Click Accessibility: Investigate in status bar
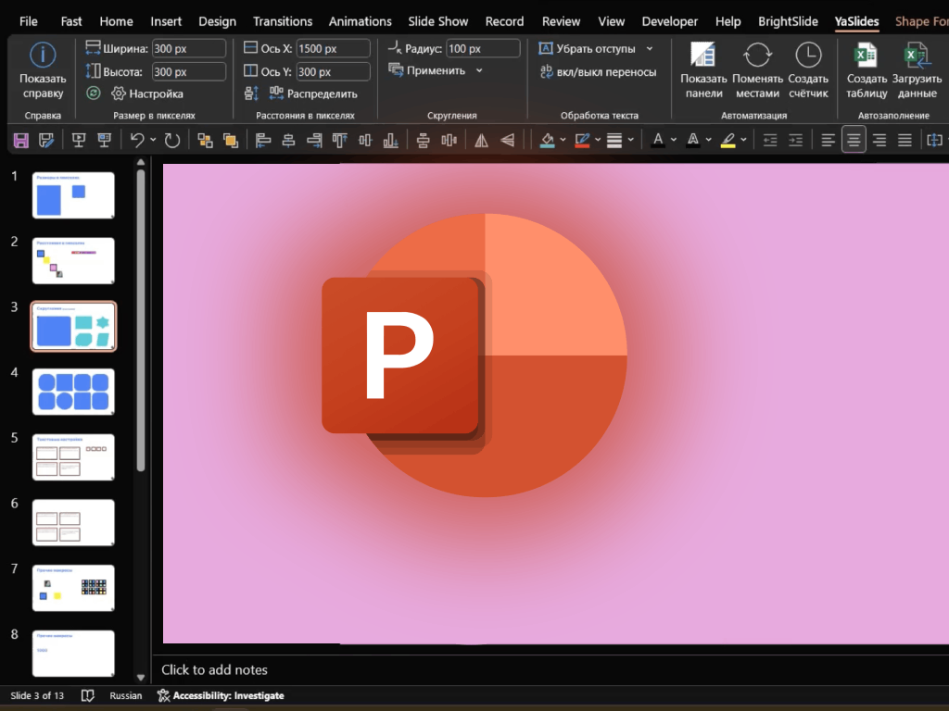This screenshot has height=711, width=949. (221, 696)
